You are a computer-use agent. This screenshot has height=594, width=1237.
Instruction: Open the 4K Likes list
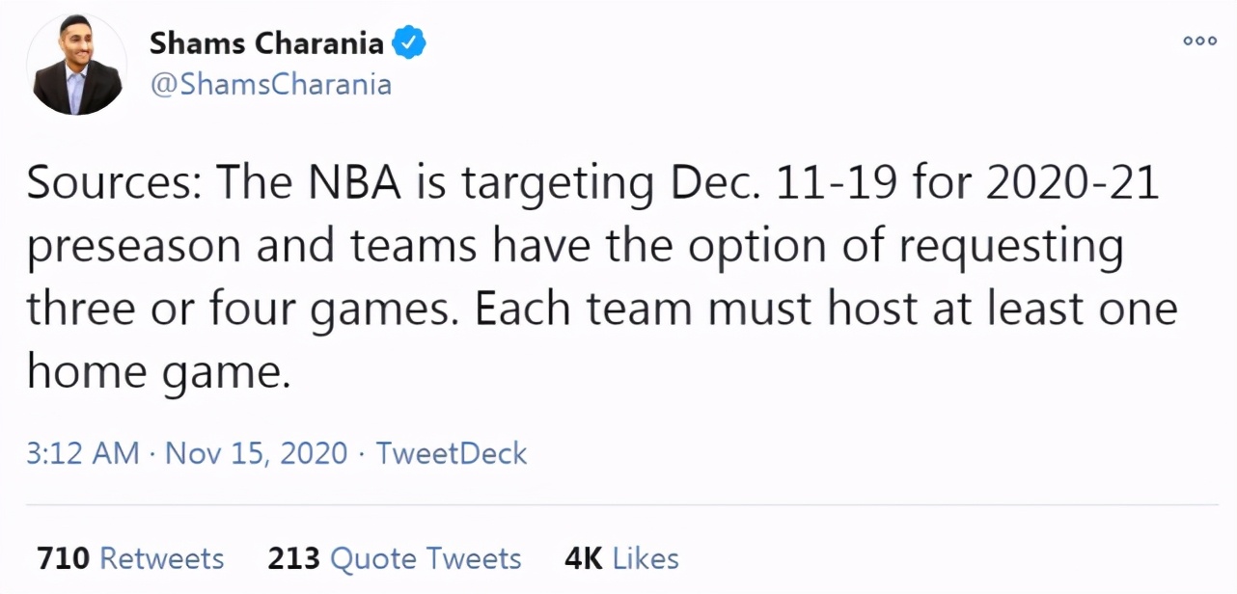620,558
